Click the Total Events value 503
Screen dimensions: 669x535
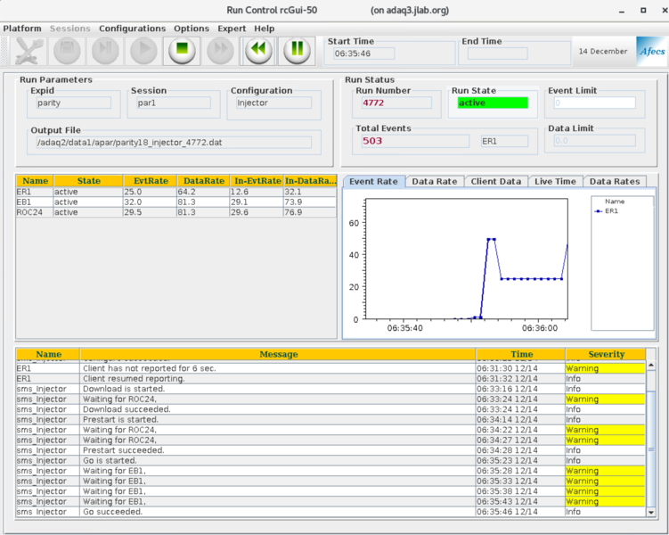point(415,141)
